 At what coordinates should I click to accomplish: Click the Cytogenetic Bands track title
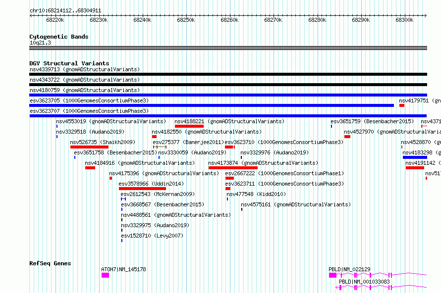tap(59, 37)
